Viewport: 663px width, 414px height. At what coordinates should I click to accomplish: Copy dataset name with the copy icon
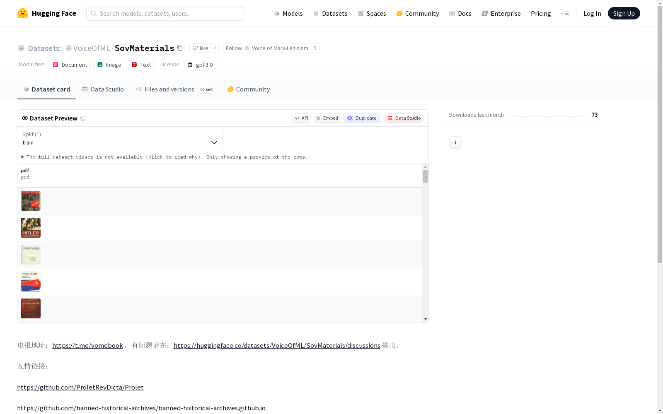[x=180, y=48]
